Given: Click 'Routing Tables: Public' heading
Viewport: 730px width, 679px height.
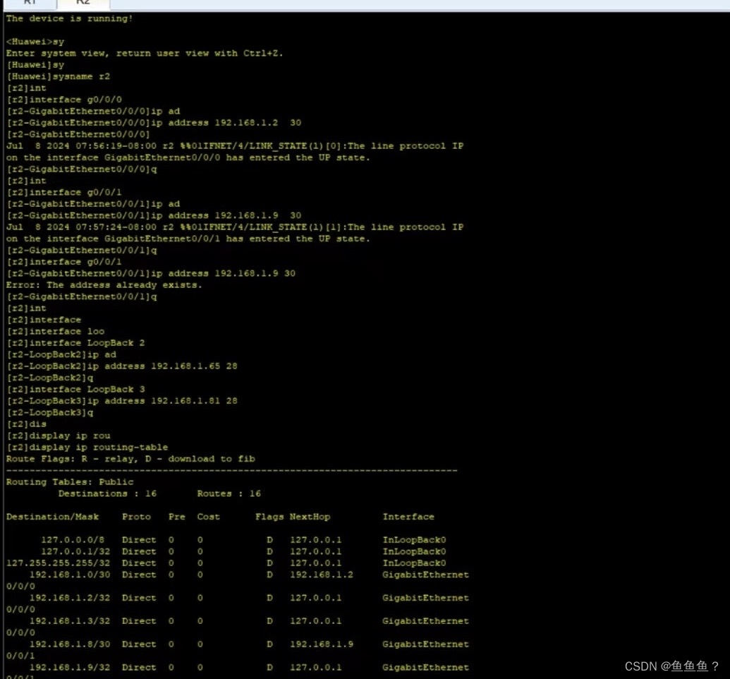Looking at the screenshot, I should pyautogui.click(x=70, y=482).
